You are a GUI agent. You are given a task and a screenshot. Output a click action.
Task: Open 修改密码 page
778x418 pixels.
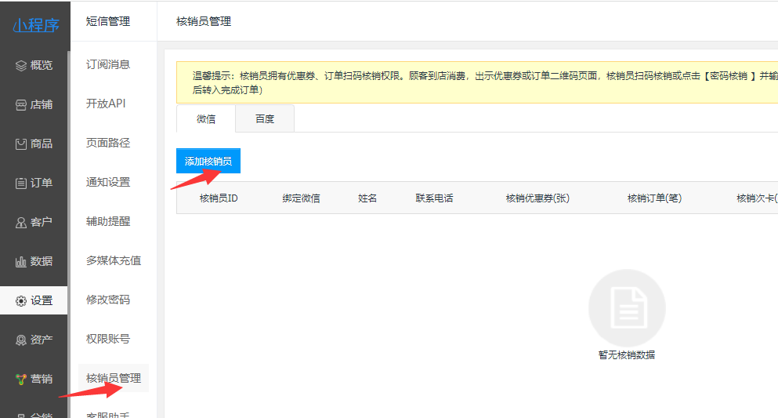107,300
